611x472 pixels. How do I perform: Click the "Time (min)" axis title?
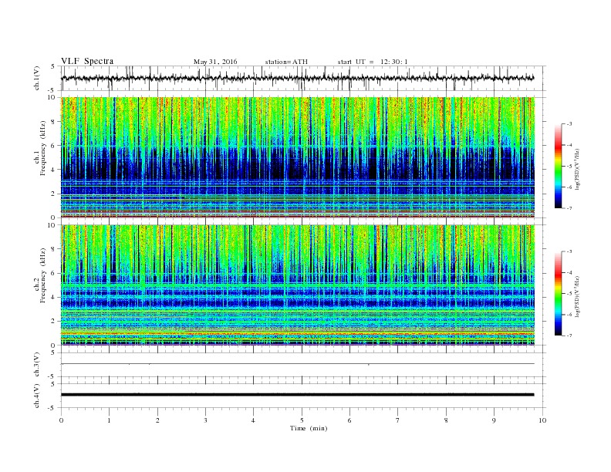[x=309, y=428]
